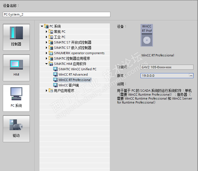Expand the 常规 PC tree node

[x=46, y=32]
